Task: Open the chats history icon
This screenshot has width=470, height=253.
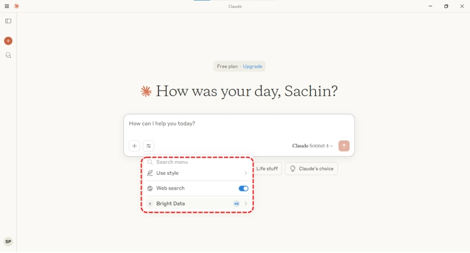Action: coord(8,55)
